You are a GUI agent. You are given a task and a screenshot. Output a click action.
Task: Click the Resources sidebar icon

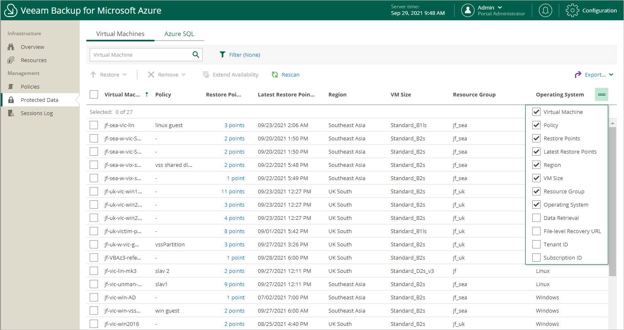11,60
